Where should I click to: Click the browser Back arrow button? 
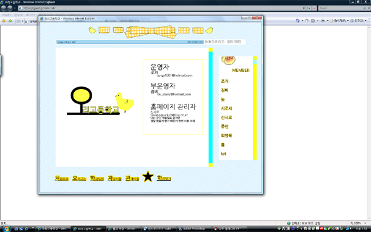[x=3, y=8]
